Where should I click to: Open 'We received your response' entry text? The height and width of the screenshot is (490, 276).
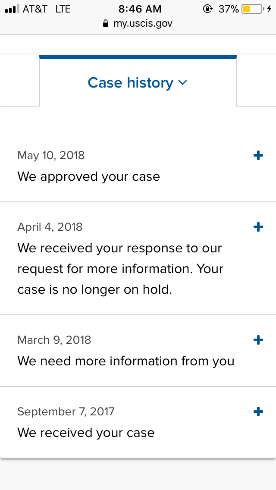(x=120, y=269)
